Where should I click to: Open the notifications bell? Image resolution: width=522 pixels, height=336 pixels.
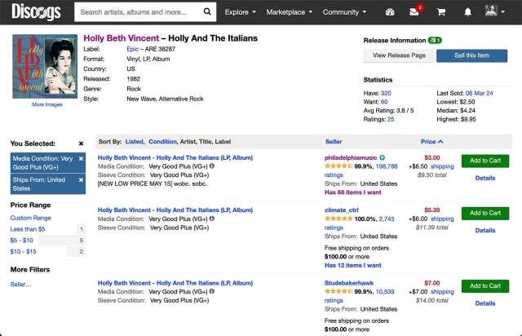point(467,13)
